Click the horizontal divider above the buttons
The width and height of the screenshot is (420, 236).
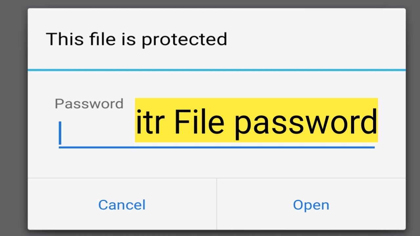pos(217,178)
